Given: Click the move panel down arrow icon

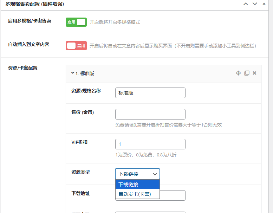Looking at the screenshot, I should point(255,4).
